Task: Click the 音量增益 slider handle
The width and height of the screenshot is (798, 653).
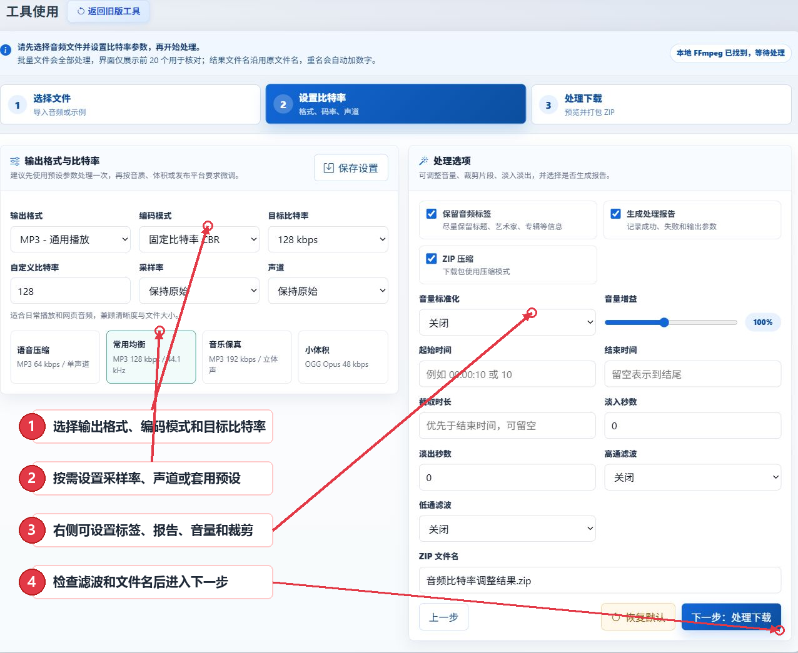Action: pos(664,322)
